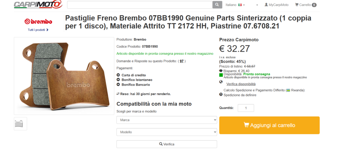Image resolution: width=345 pixels, height=150 pixels.
Task: Open the 97 questions and answers link
Action: click(182, 61)
